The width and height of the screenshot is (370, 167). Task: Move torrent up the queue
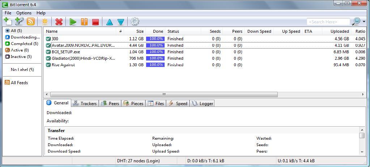point(110,22)
